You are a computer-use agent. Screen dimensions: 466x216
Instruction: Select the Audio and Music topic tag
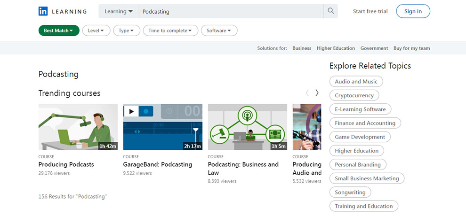coord(356,82)
